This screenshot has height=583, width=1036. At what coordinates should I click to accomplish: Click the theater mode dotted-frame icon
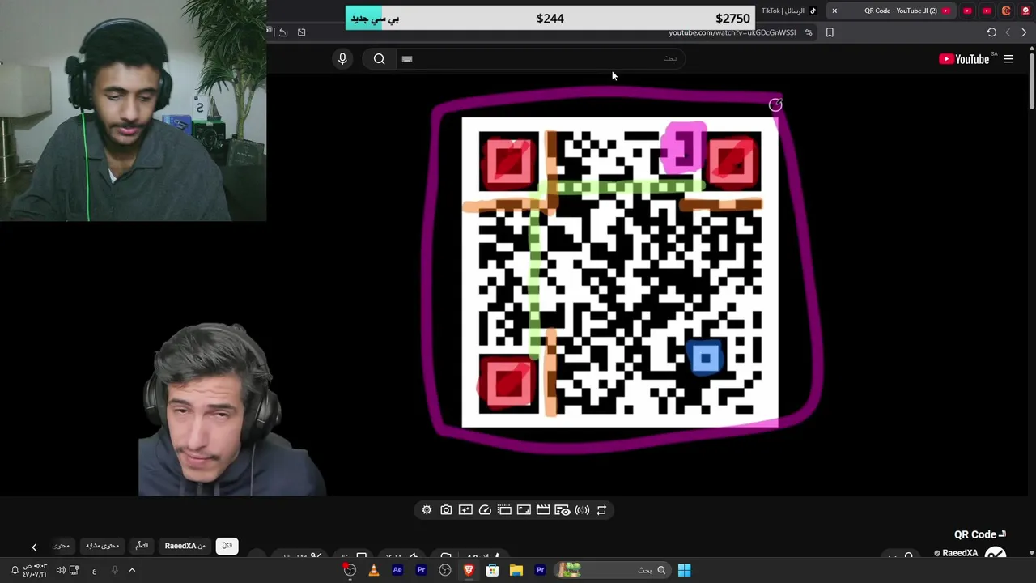(x=504, y=510)
